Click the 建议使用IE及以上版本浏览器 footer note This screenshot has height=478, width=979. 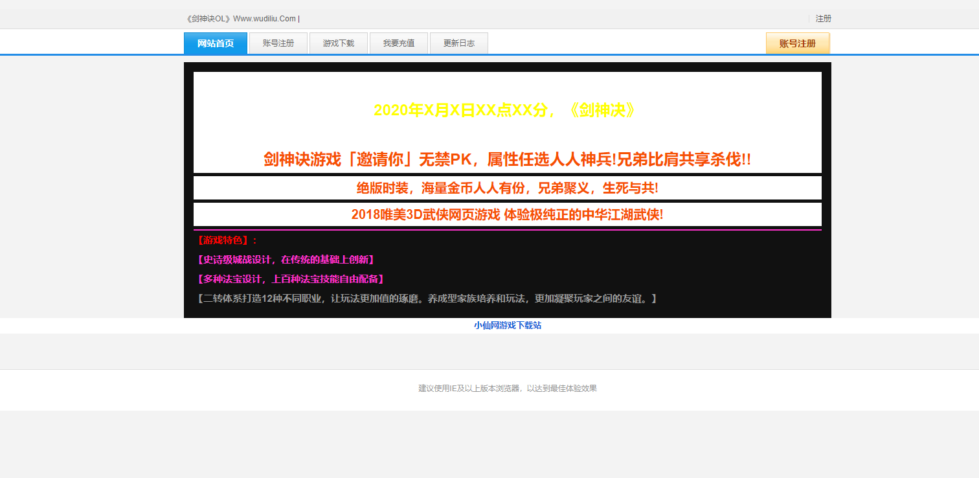tap(508, 389)
